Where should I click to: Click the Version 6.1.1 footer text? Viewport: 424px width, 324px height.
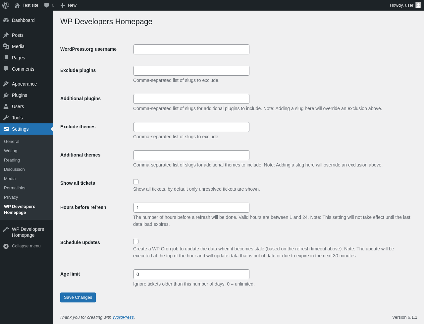(405, 317)
